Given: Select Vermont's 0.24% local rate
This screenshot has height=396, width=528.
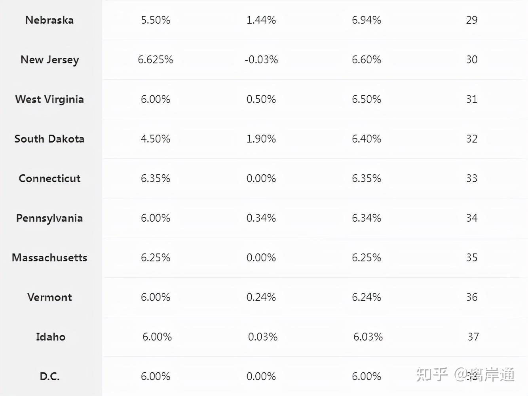Looking at the screenshot, I should [x=261, y=297].
